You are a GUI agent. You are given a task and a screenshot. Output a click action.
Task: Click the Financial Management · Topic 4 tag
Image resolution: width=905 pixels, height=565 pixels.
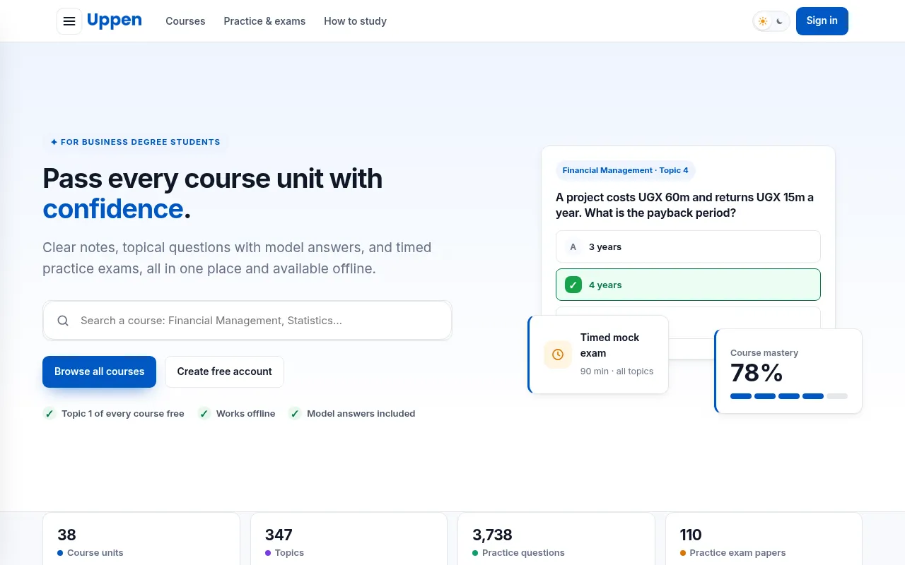(625, 170)
